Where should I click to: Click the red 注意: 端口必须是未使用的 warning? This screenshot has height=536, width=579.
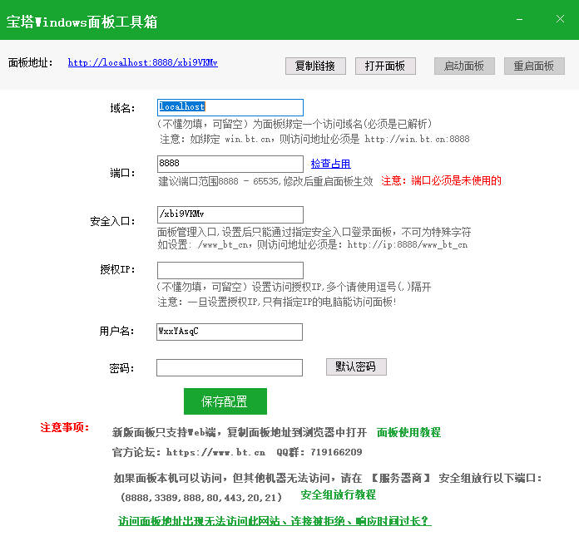(441, 181)
